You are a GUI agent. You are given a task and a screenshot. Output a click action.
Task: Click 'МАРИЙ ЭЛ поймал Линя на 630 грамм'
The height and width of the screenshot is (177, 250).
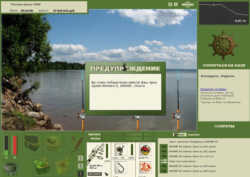[192, 147]
